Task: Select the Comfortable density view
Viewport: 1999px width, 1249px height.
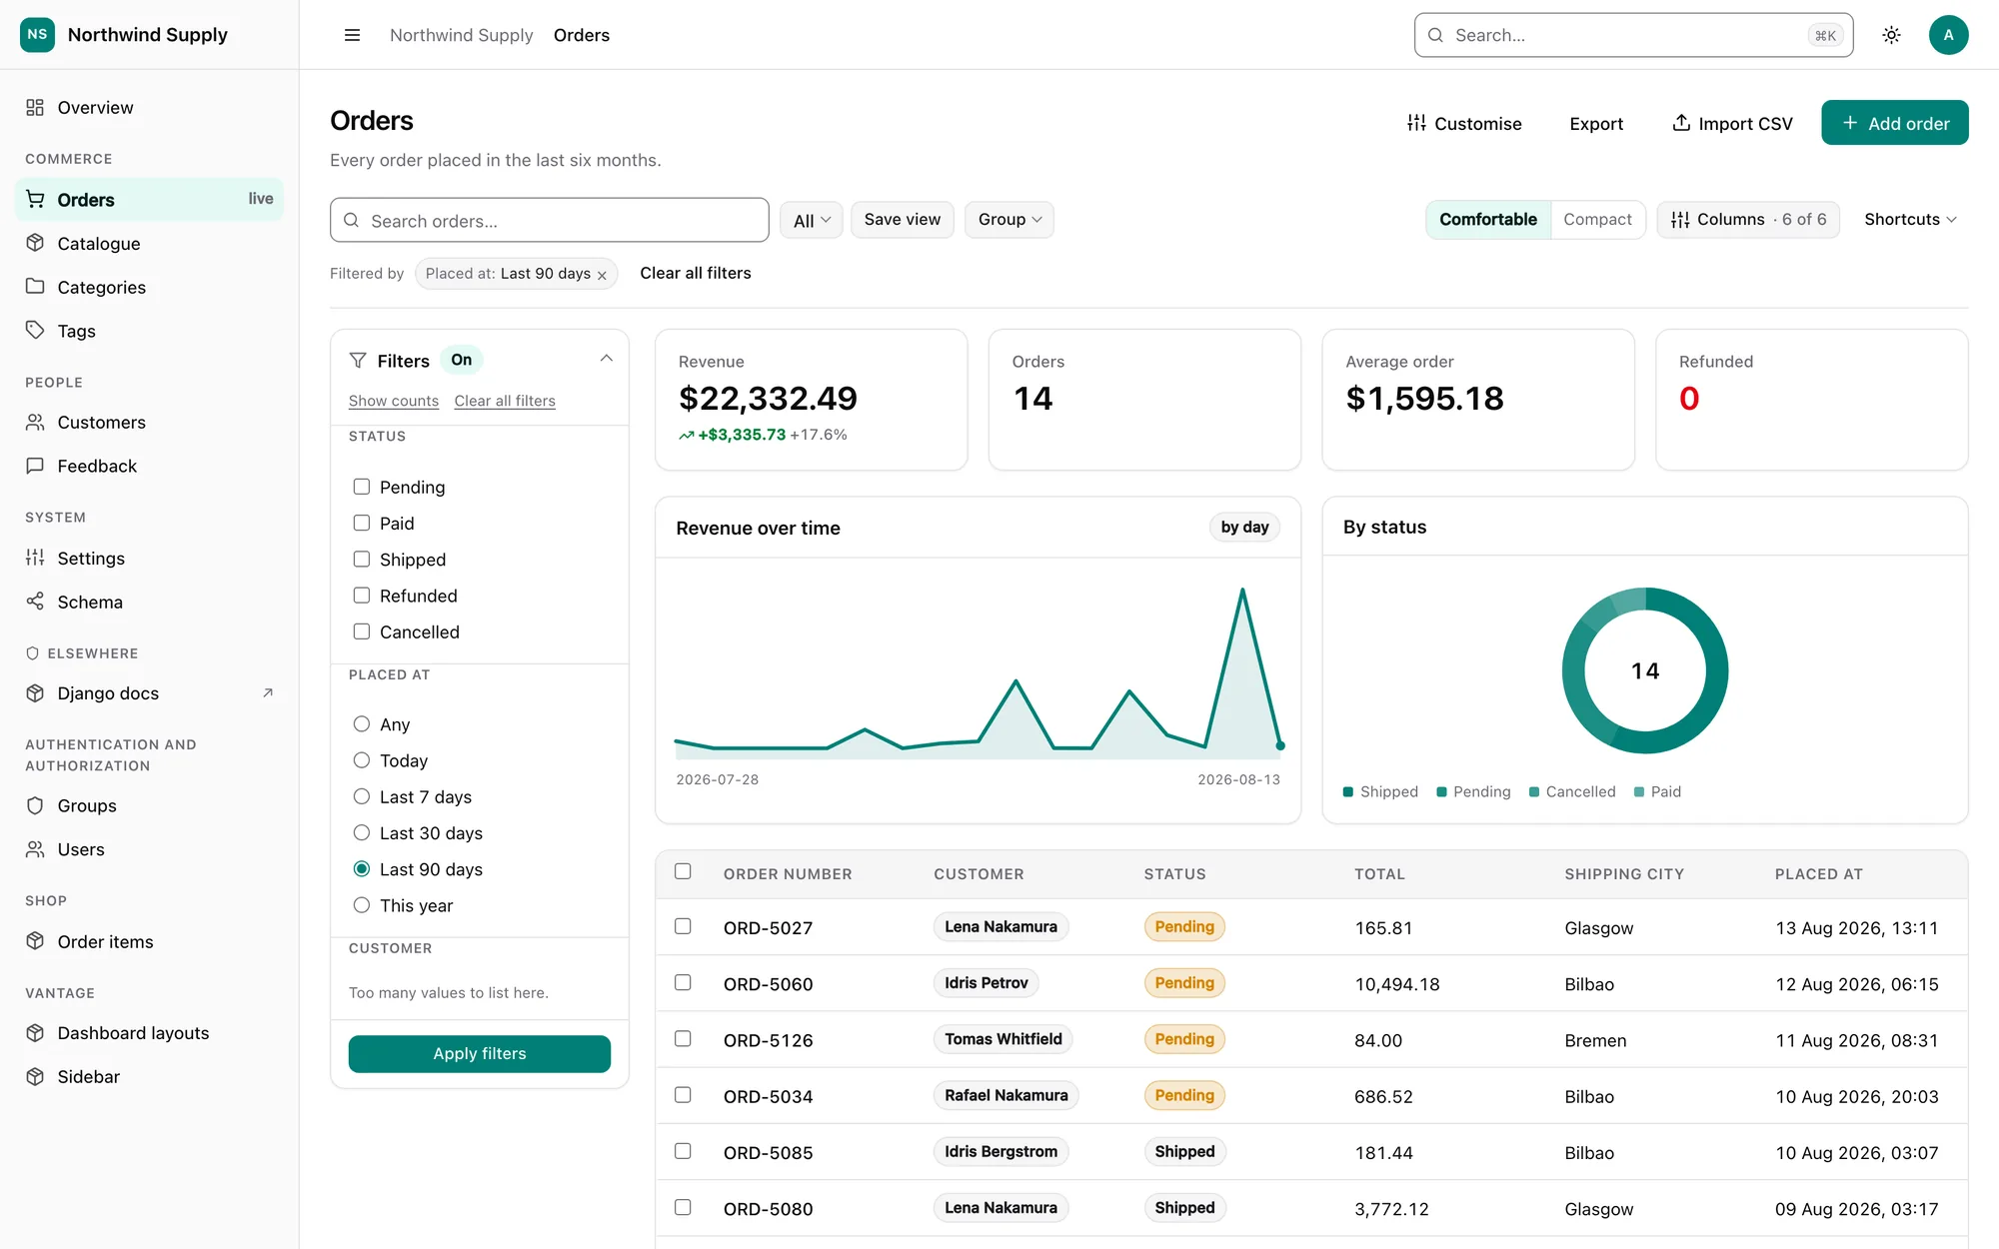Action: pyautogui.click(x=1488, y=220)
